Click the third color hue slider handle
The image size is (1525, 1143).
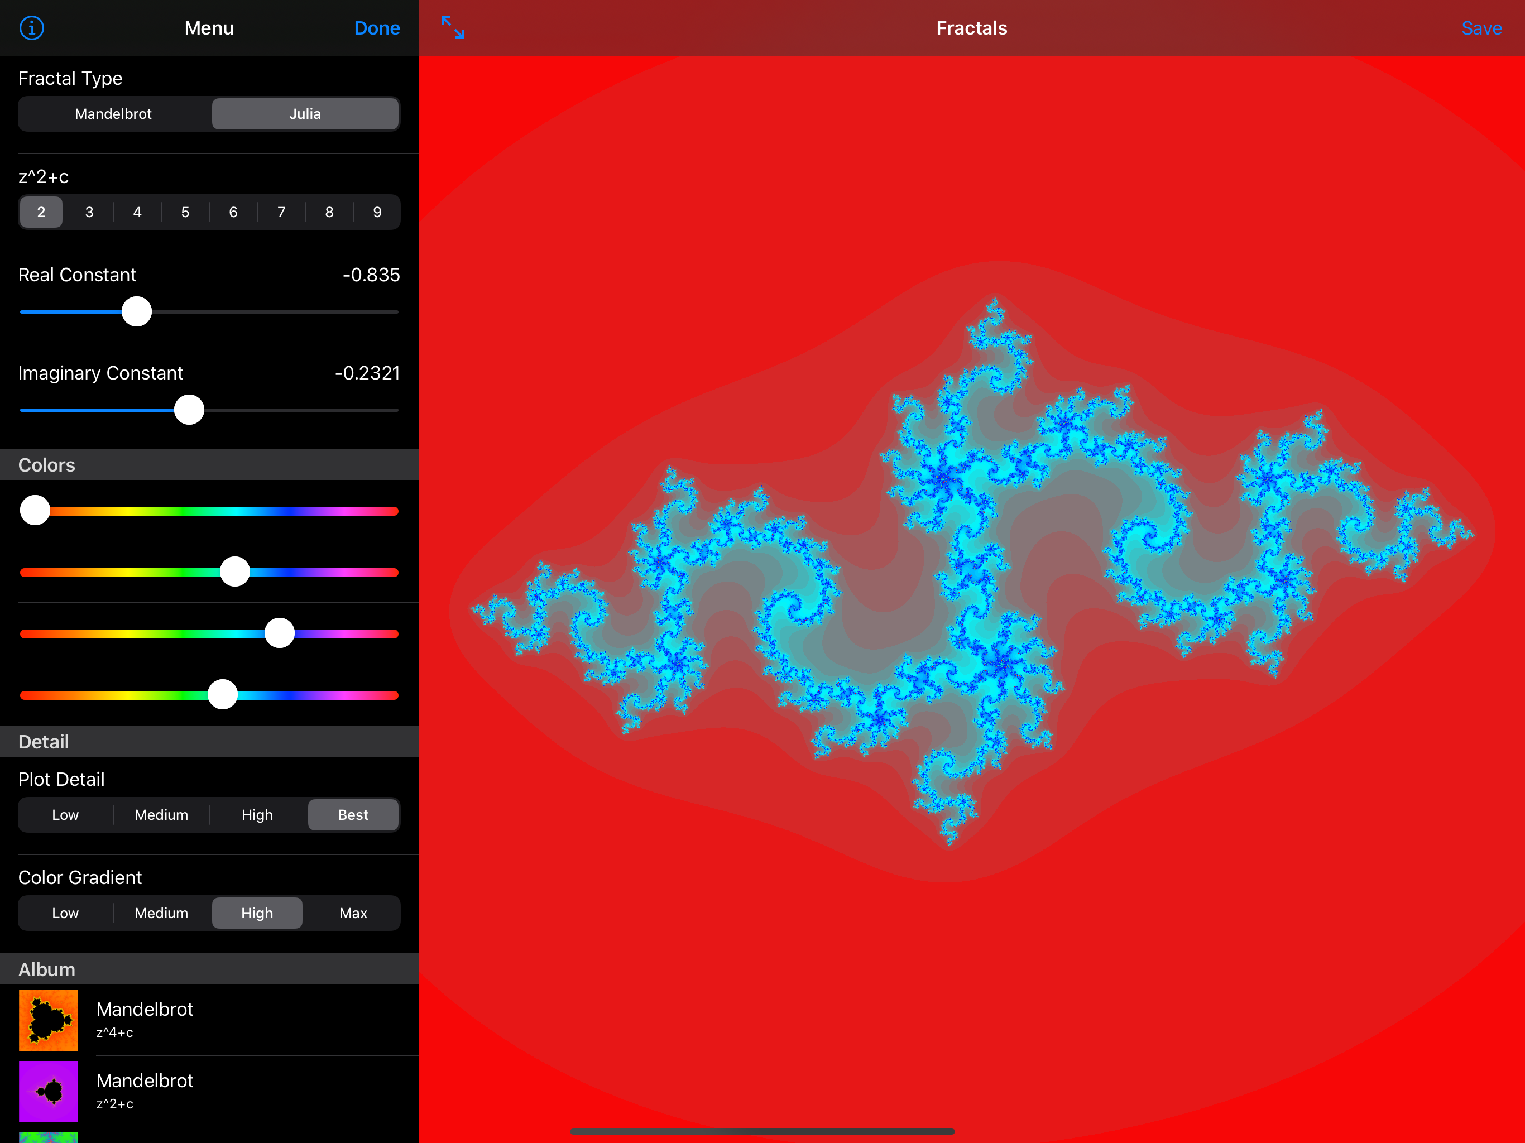point(279,633)
